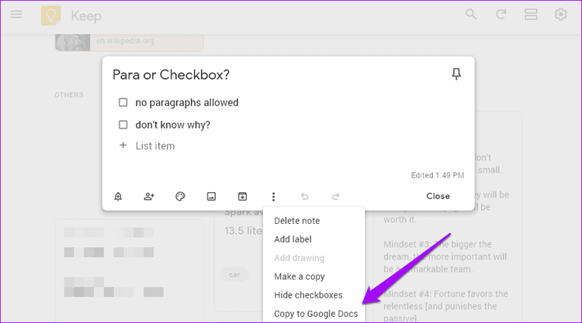Image resolution: width=582 pixels, height=323 pixels.
Task: Click the 'don't know why?' text
Action: (172, 125)
